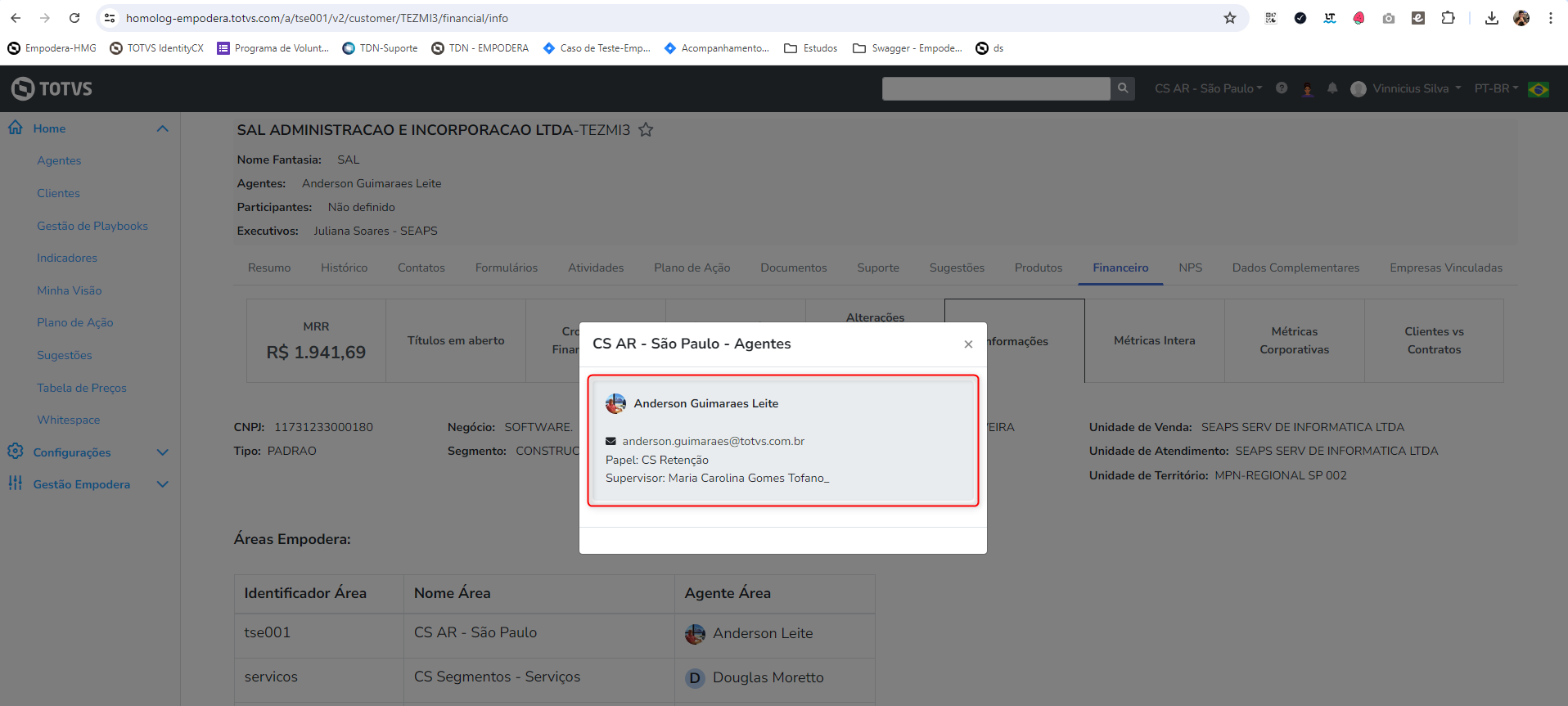Go back in the browser

(x=16, y=18)
